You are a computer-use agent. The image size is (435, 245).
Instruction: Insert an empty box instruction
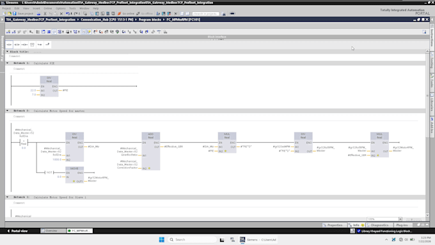click(x=32, y=44)
